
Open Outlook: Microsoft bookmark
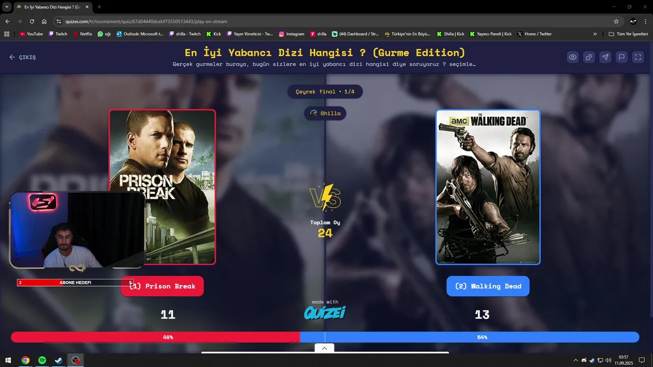coord(140,34)
